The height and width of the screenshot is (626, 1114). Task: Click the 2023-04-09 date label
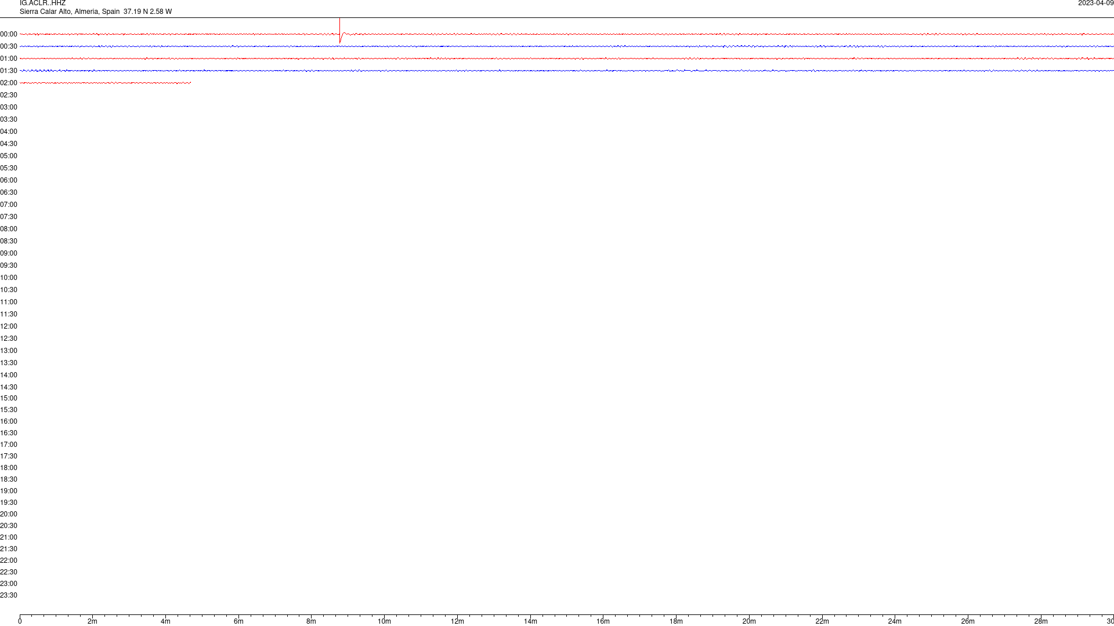click(1095, 3)
